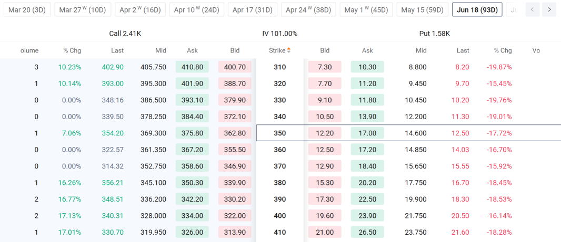This screenshot has width=561, height=242.
Task: Click put Bid 9.10 at strike 330
Action: point(325,100)
